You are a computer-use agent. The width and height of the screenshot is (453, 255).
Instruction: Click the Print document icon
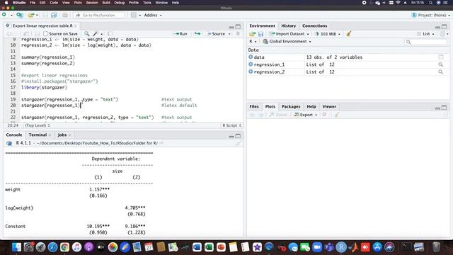pos(65,15)
